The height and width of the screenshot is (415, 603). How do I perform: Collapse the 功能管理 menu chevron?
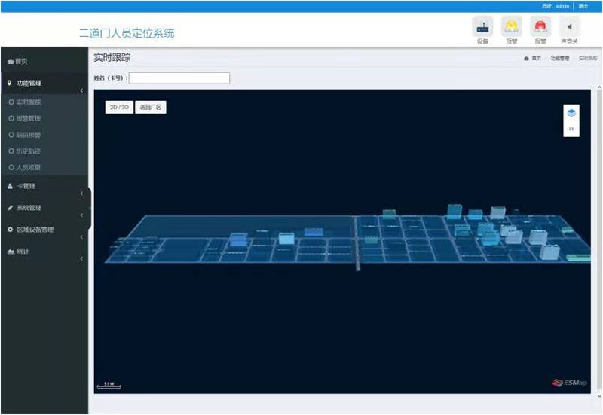81,90
